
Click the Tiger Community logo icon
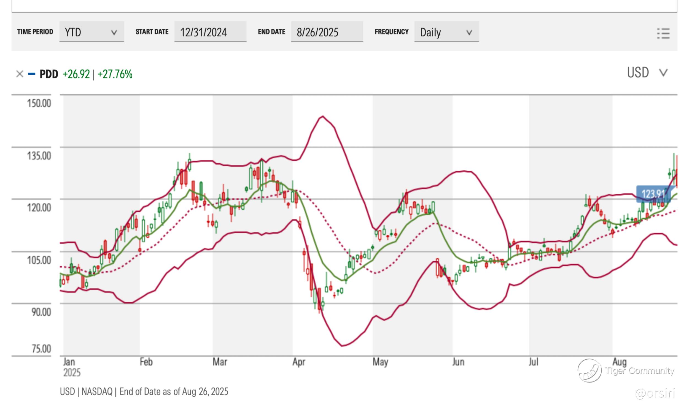click(x=589, y=370)
